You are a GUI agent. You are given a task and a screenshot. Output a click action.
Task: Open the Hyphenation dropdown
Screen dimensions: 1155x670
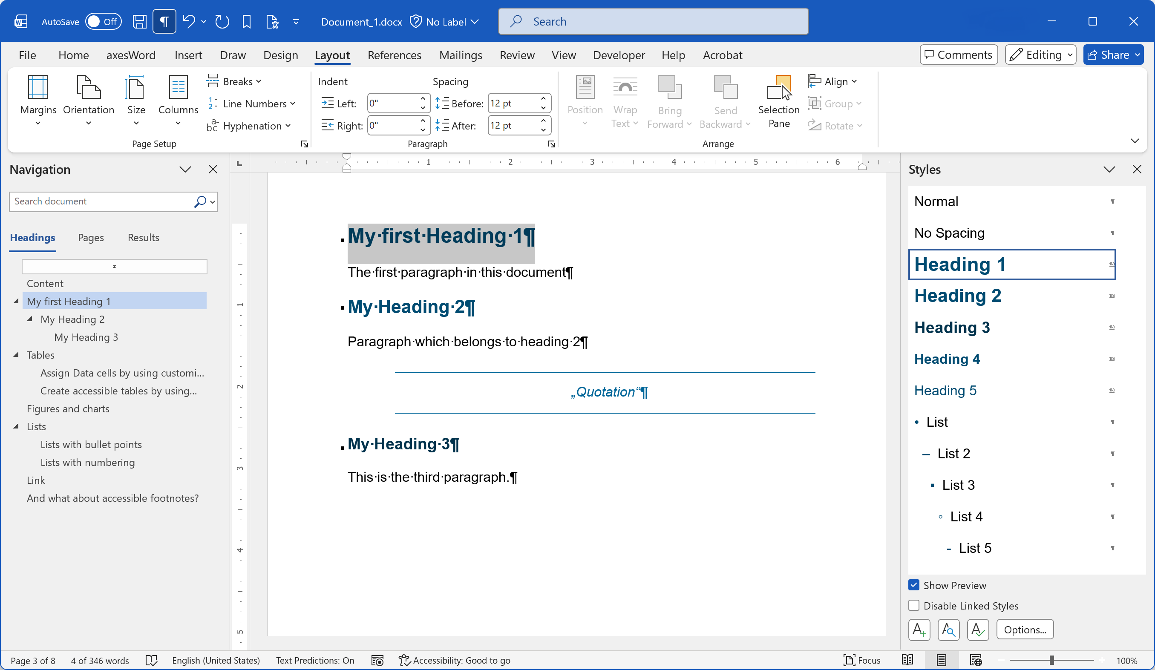pos(249,126)
